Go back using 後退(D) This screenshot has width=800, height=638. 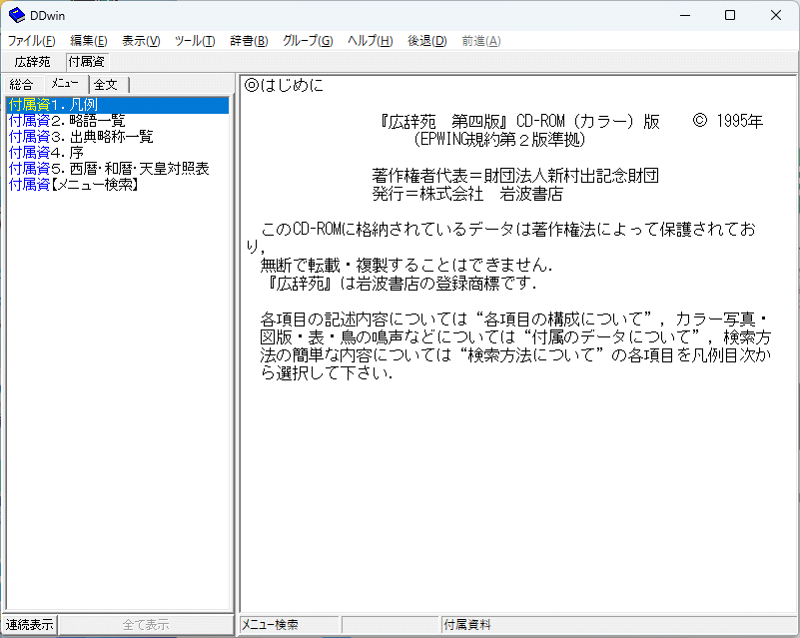427,41
